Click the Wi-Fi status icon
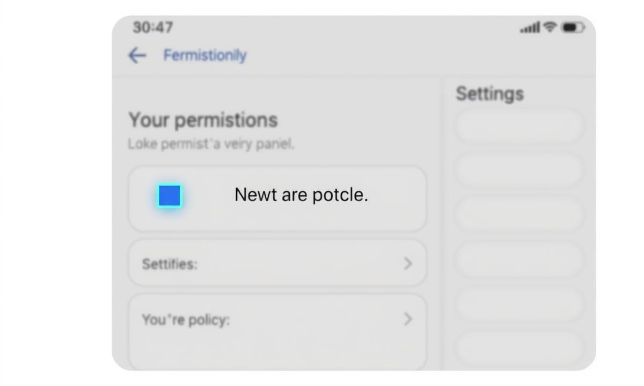 click(x=551, y=26)
